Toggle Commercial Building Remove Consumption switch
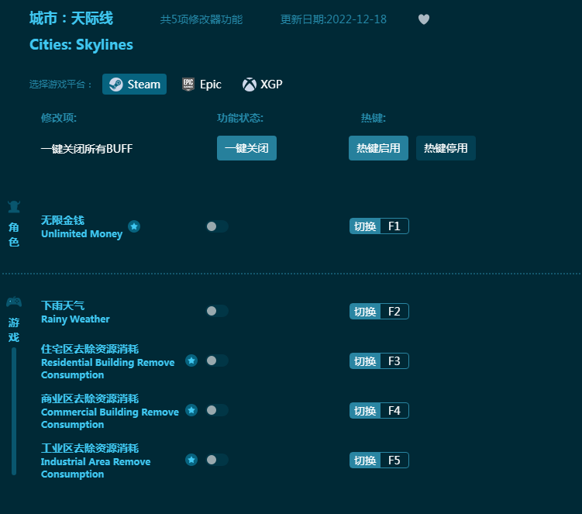This screenshot has height=514, width=582. point(217,410)
